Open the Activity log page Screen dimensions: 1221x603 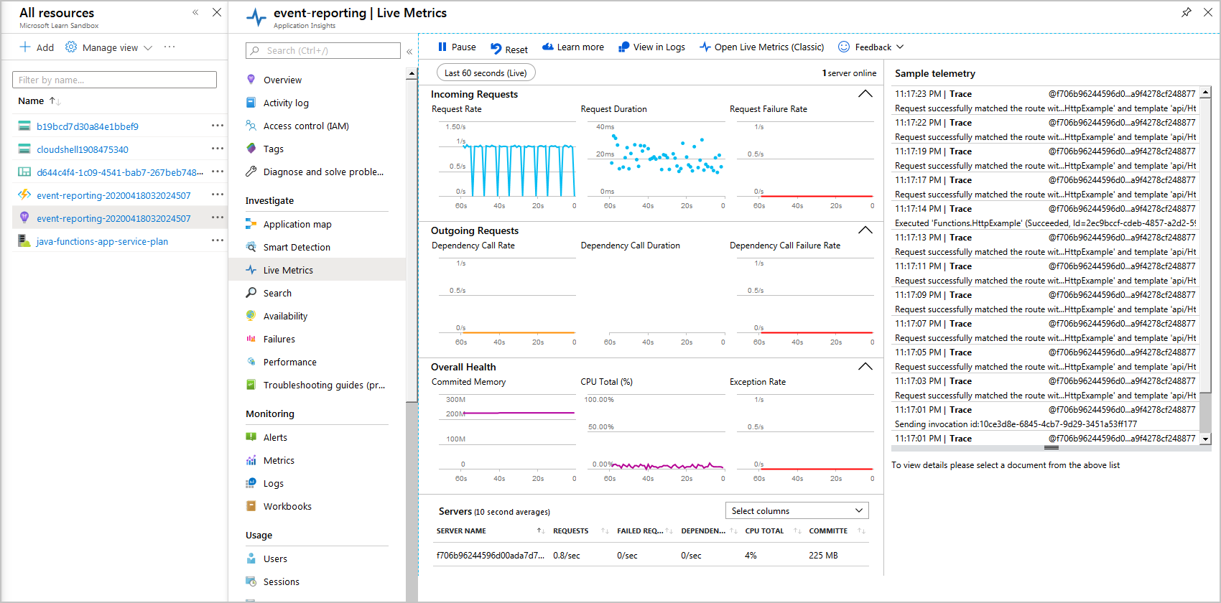click(286, 103)
